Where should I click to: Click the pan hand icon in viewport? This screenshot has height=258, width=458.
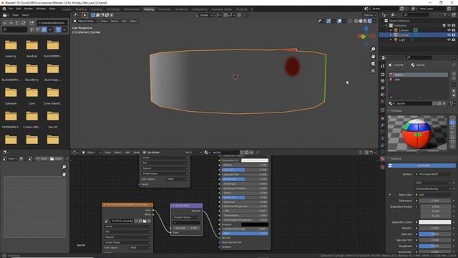[x=373, y=57]
